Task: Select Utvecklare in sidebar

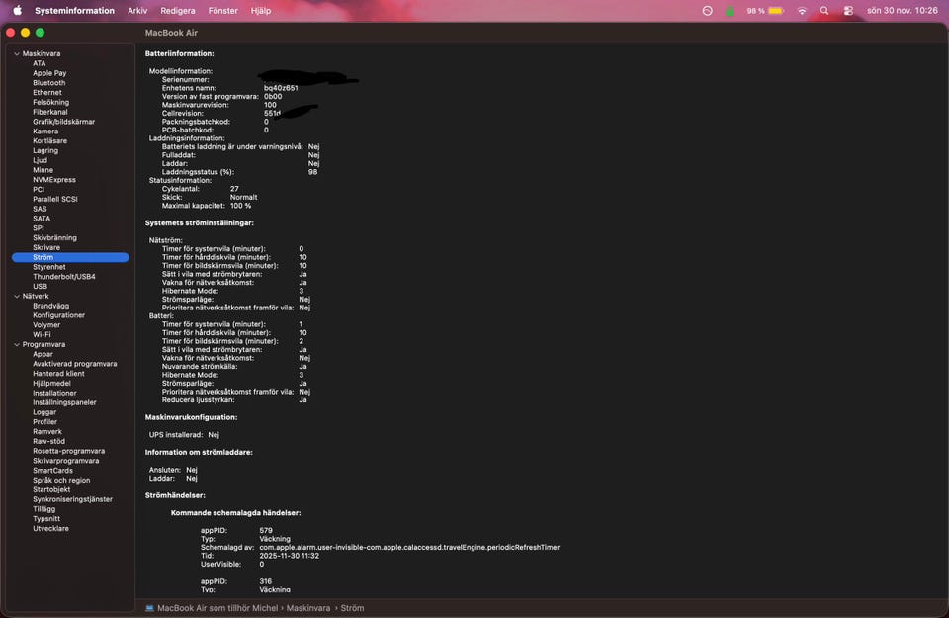Action: pos(50,528)
